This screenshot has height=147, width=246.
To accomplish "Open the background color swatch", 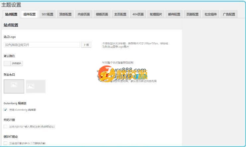I will [x=7, y=63].
